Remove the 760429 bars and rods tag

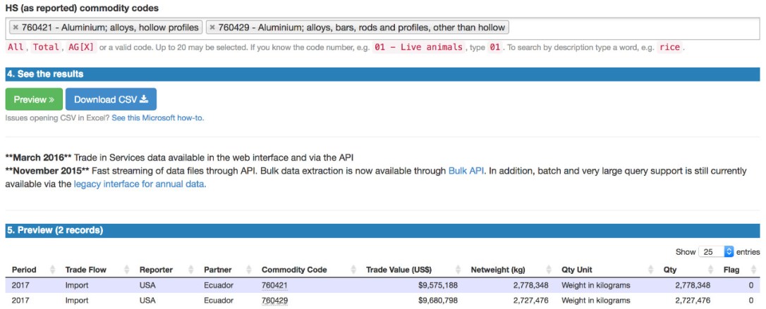(x=212, y=27)
